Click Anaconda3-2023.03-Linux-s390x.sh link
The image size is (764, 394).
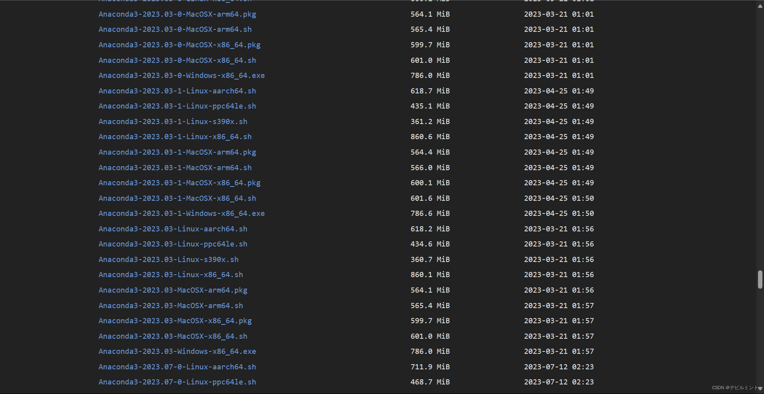169,260
